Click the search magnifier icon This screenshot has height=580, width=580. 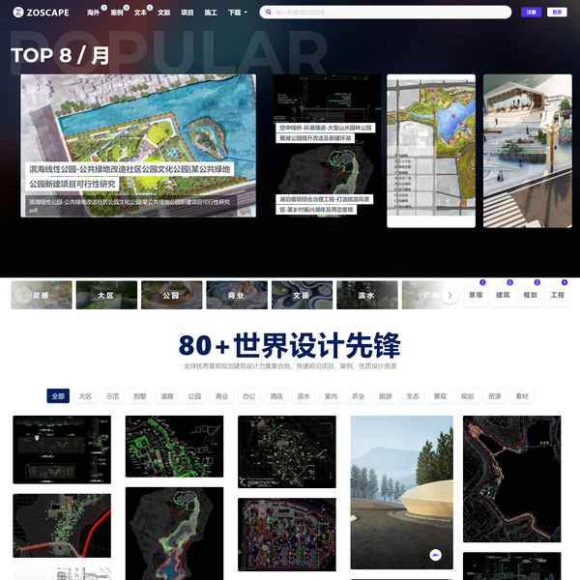coord(269,13)
